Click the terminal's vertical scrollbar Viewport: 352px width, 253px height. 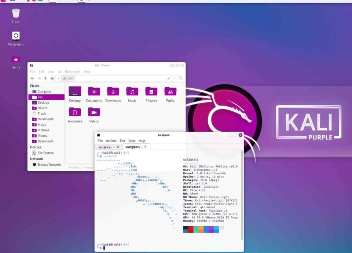pyautogui.click(x=242, y=195)
